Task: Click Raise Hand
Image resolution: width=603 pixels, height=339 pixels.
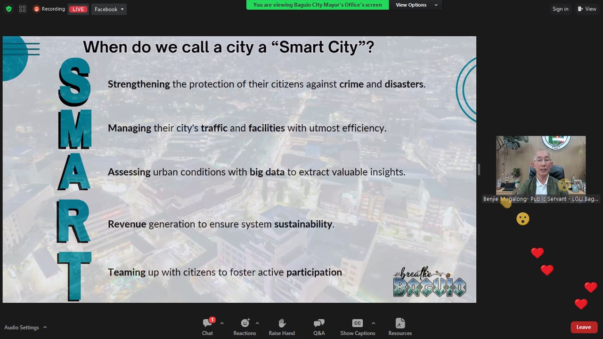Action: [x=282, y=326]
